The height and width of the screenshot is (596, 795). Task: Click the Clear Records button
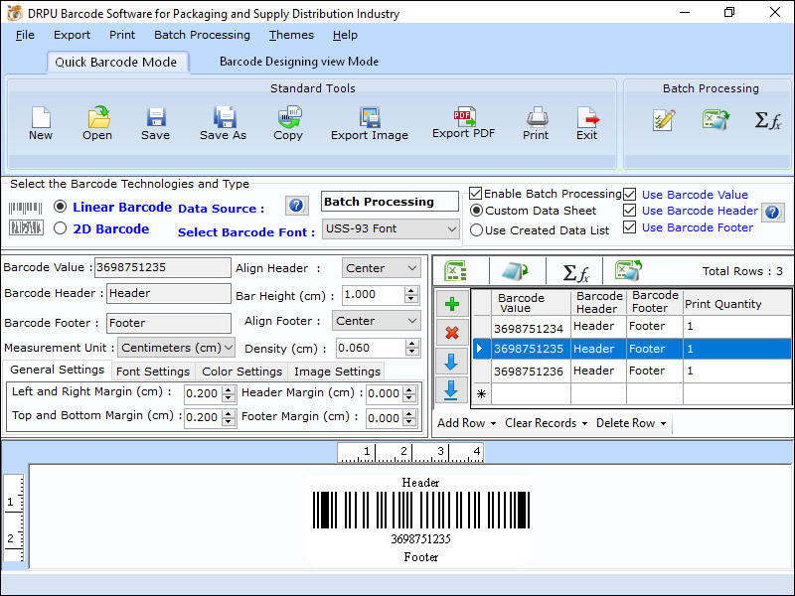pyautogui.click(x=545, y=423)
